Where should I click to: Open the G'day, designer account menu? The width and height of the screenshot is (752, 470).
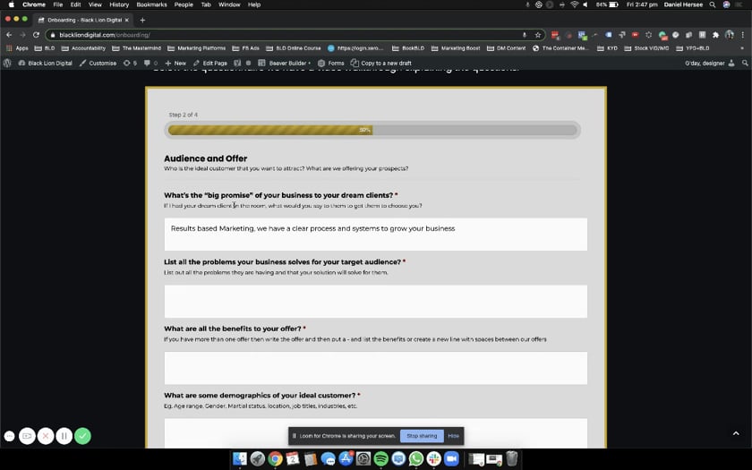point(710,63)
